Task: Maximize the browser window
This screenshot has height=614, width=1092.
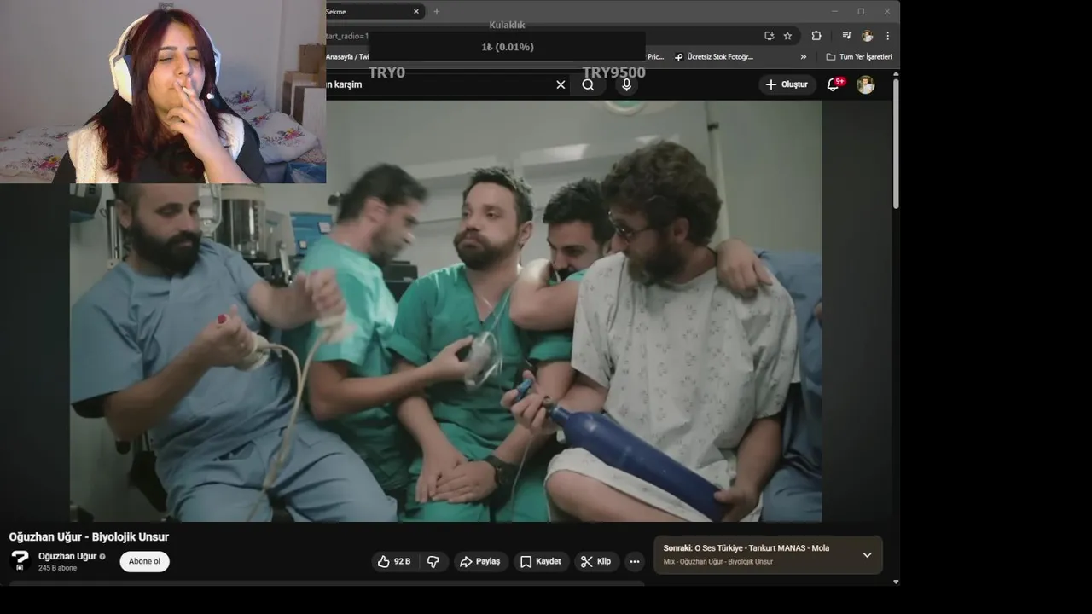Action: click(861, 12)
